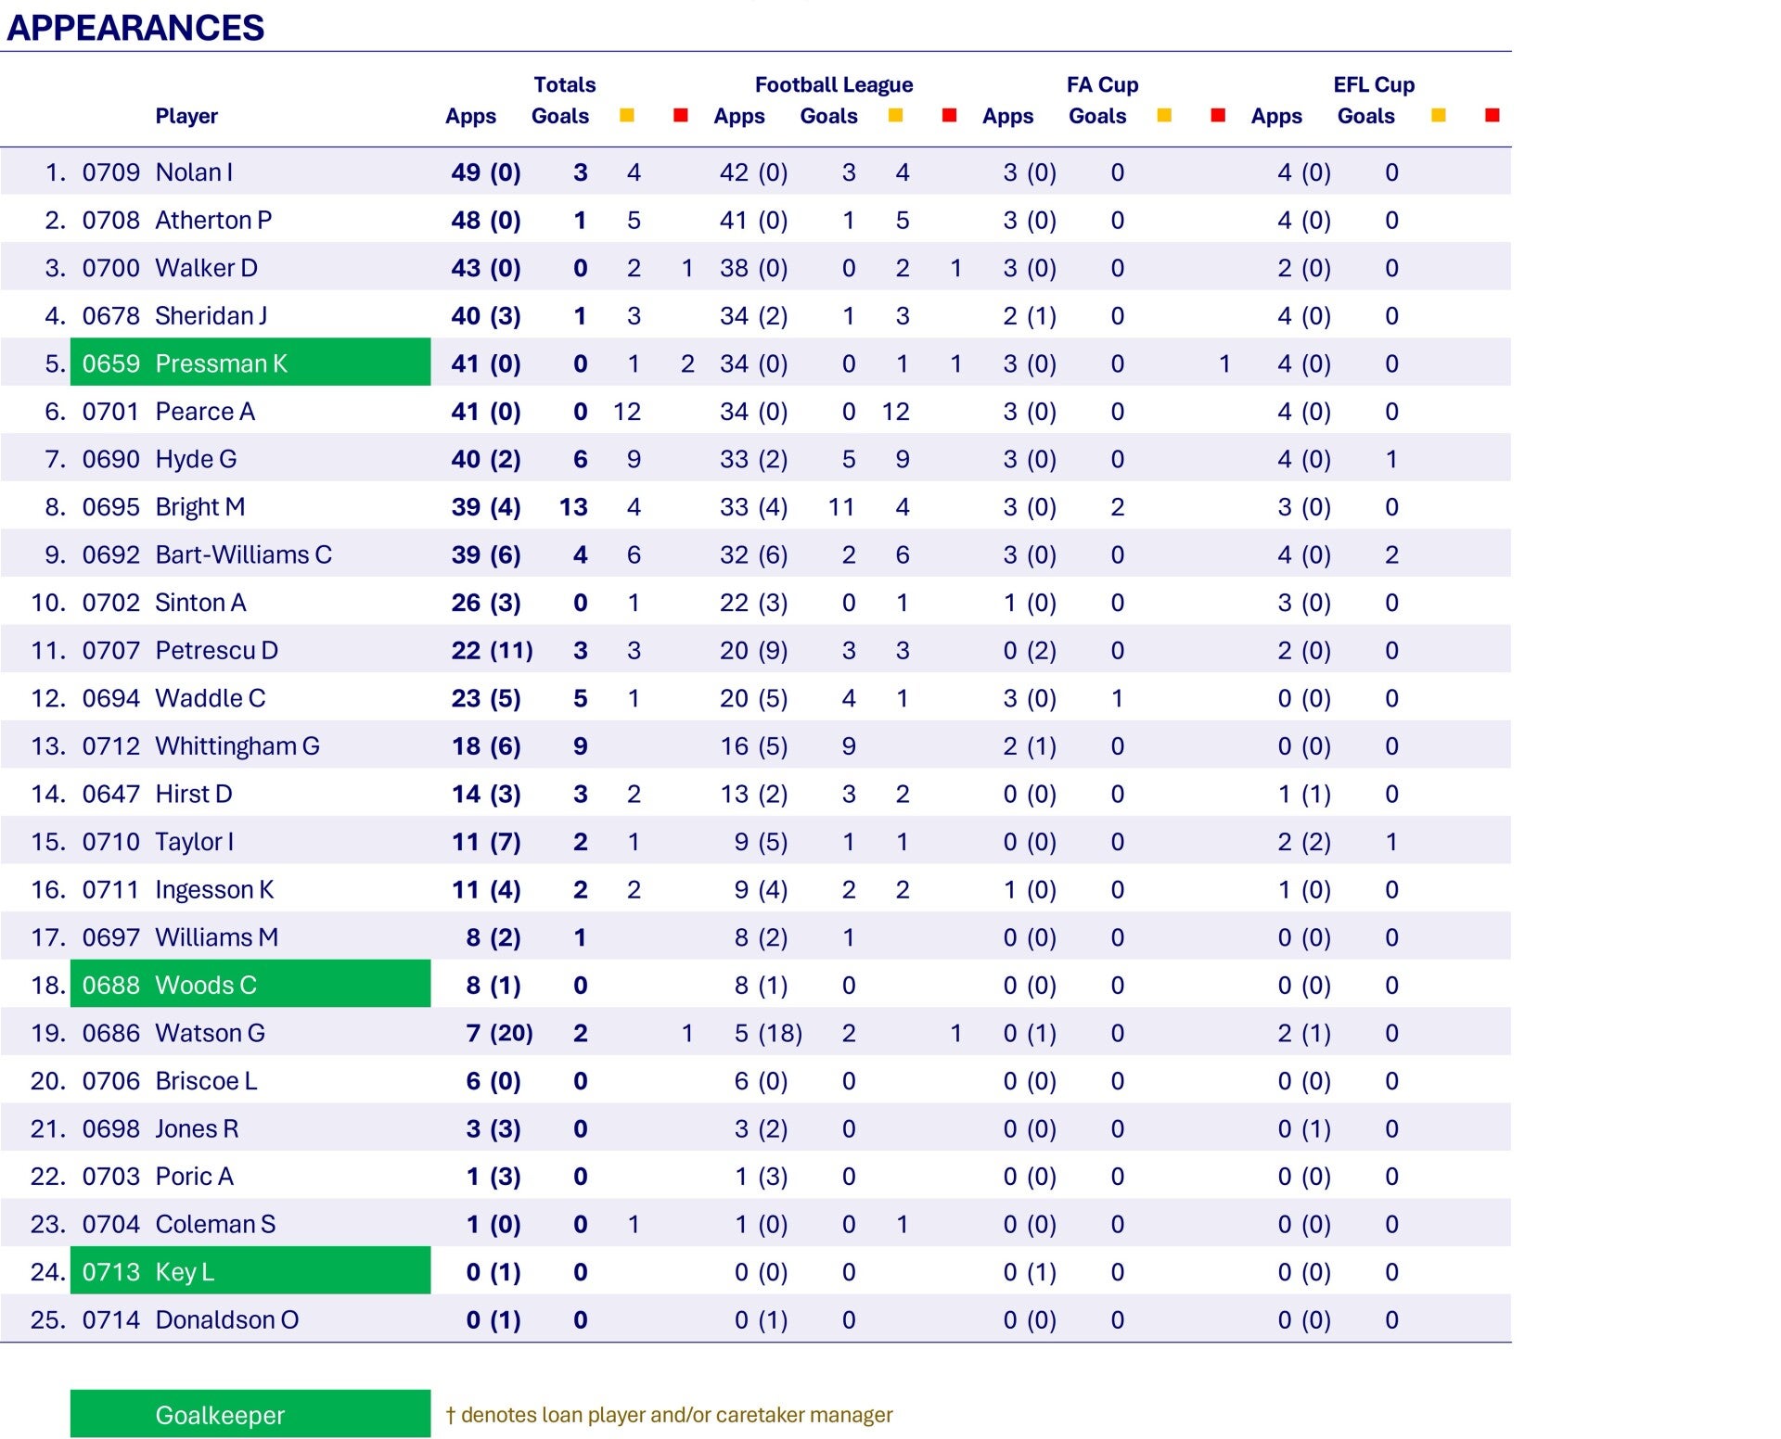Click the EFL Cup column group header
1781x1439 pixels.
tap(1373, 84)
